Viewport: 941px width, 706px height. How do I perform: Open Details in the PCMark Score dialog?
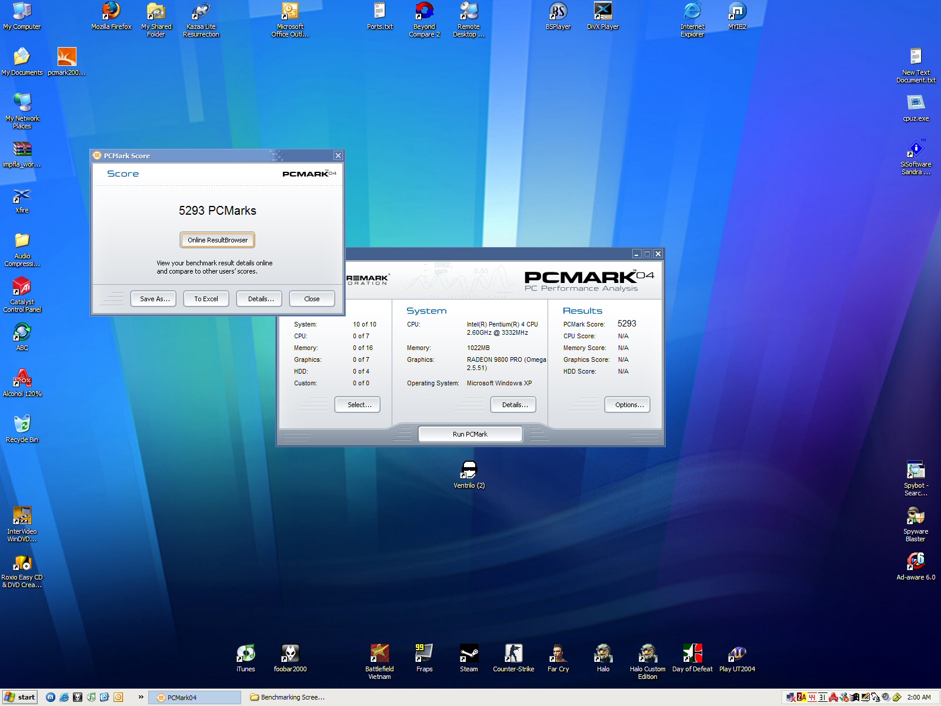point(259,299)
